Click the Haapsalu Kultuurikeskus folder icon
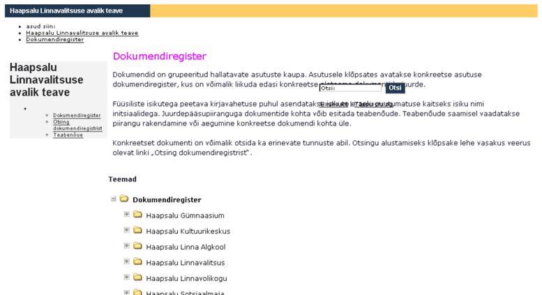542x295 pixels. pos(137,230)
